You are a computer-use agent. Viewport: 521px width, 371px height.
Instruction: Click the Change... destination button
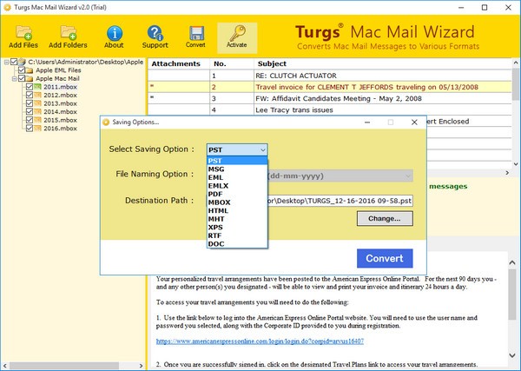[384, 218]
